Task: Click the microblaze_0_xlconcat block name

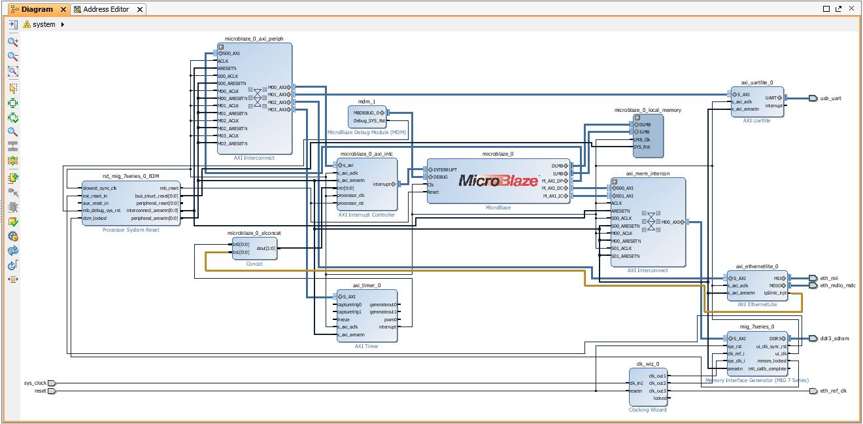Action: [x=254, y=233]
